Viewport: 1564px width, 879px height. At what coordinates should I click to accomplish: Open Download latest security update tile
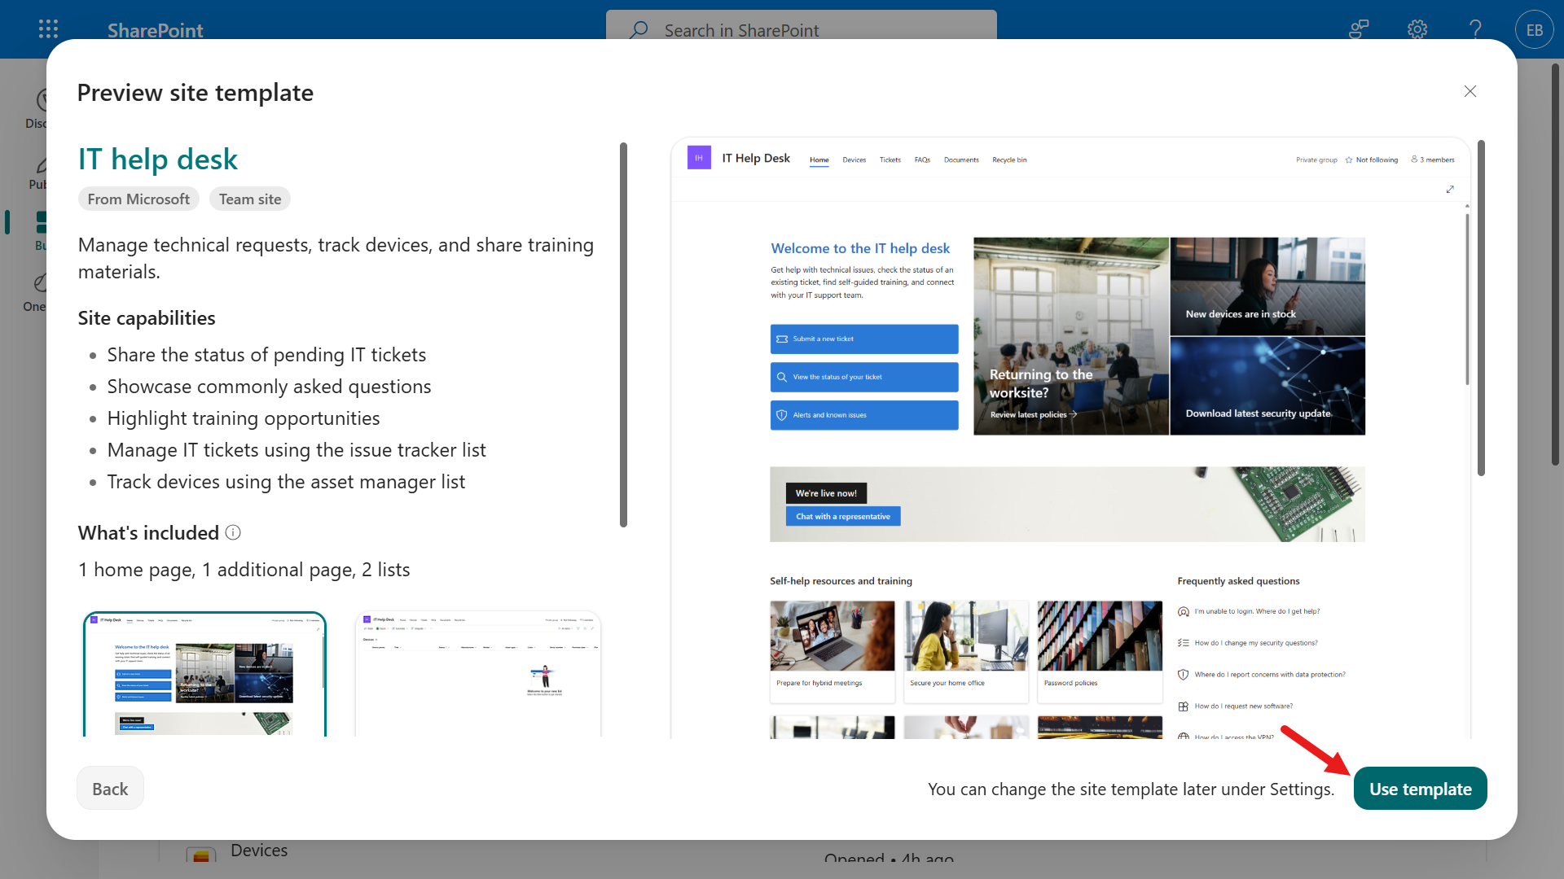coord(1267,386)
